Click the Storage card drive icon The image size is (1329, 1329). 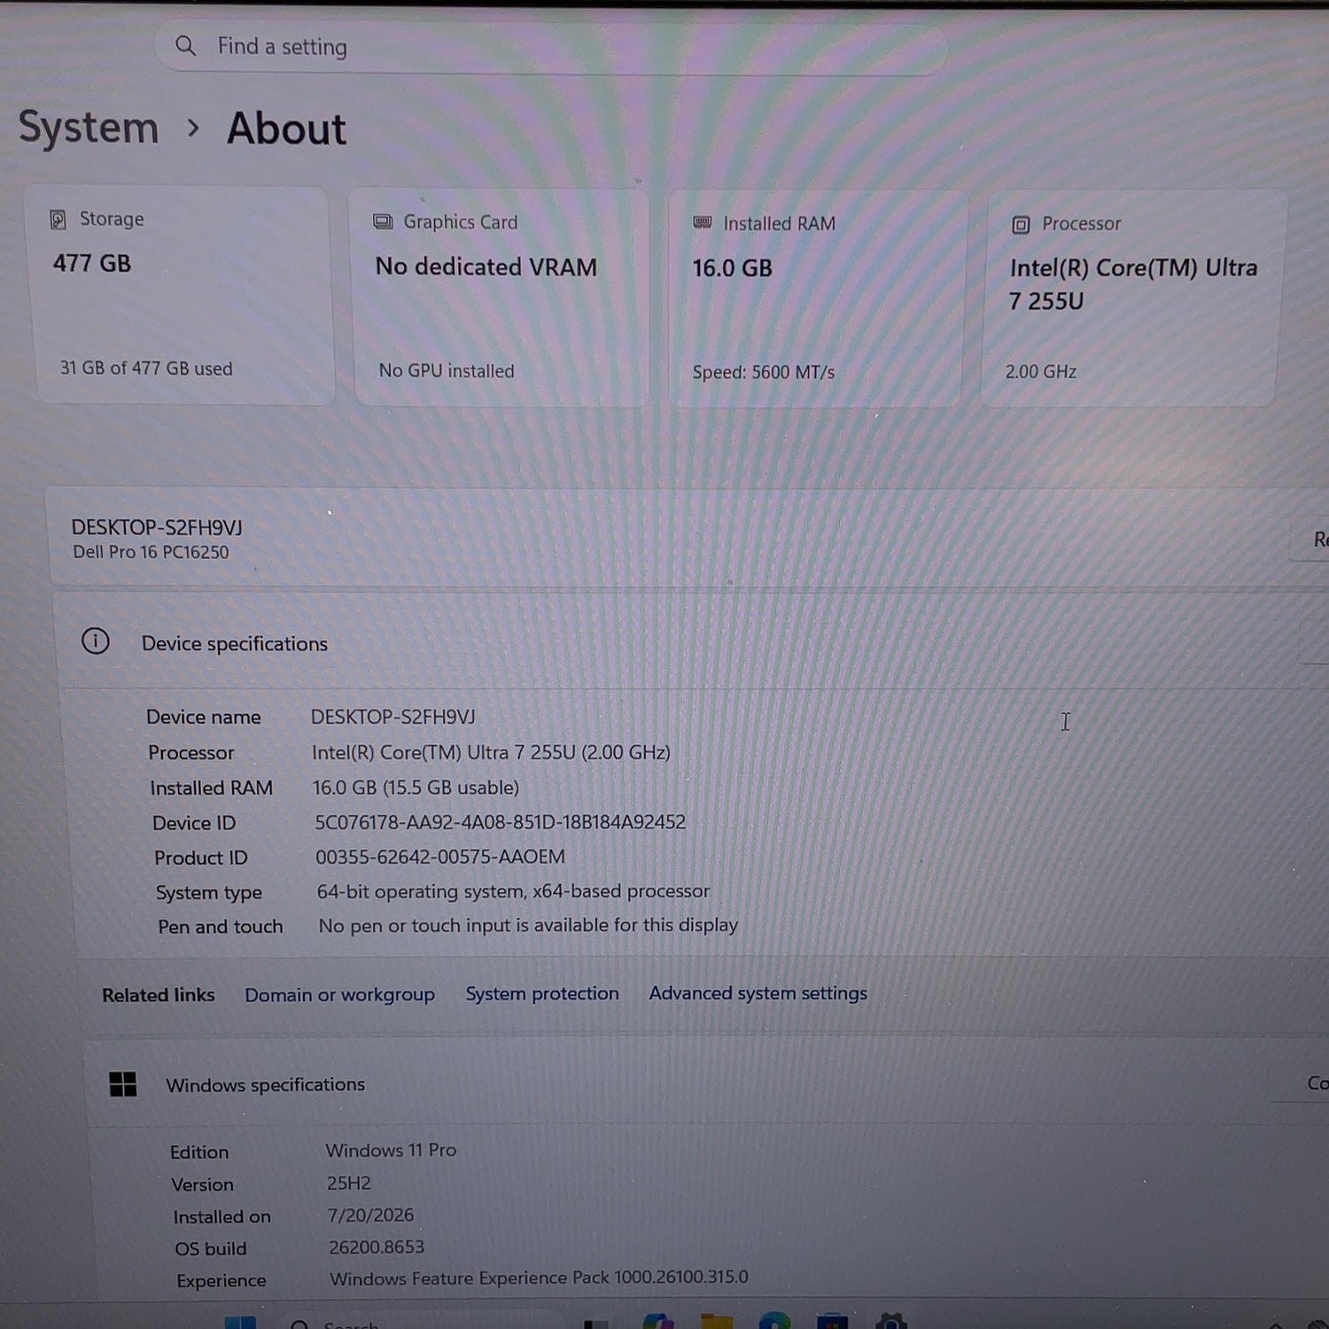coord(58,219)
